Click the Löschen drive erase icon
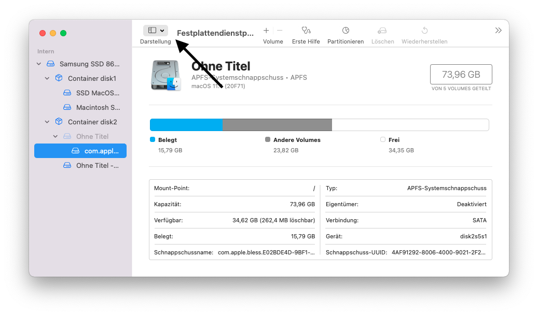This screenshot has height=315, width=538. 382,31
